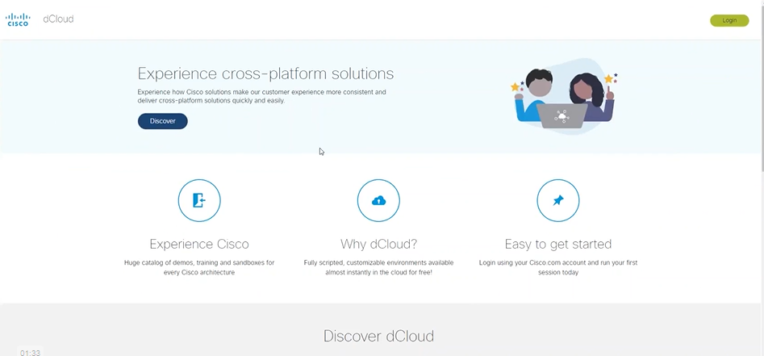
Task: Click the 'Login using your Cisco.com account' text
Action: (558, 267)
